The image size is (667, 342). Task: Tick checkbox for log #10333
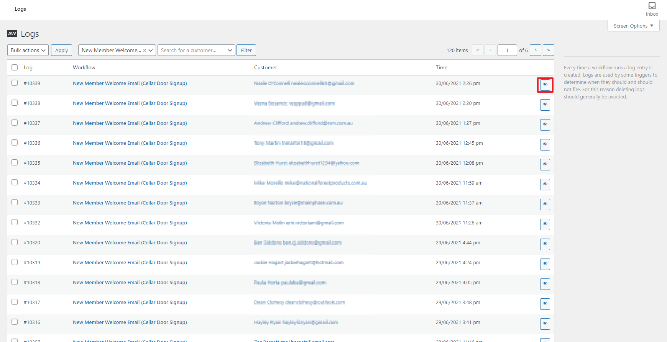point(15,202)
